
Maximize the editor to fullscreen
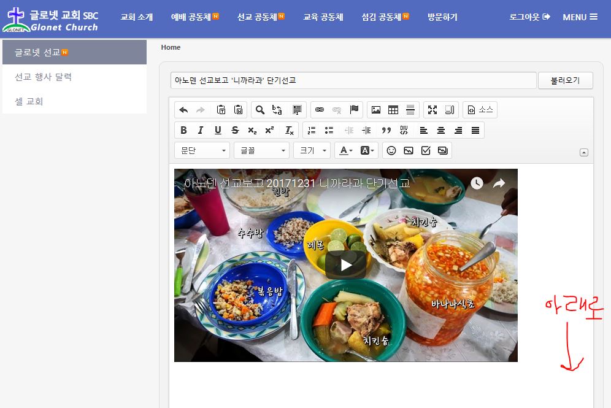(x=432, y=110)
